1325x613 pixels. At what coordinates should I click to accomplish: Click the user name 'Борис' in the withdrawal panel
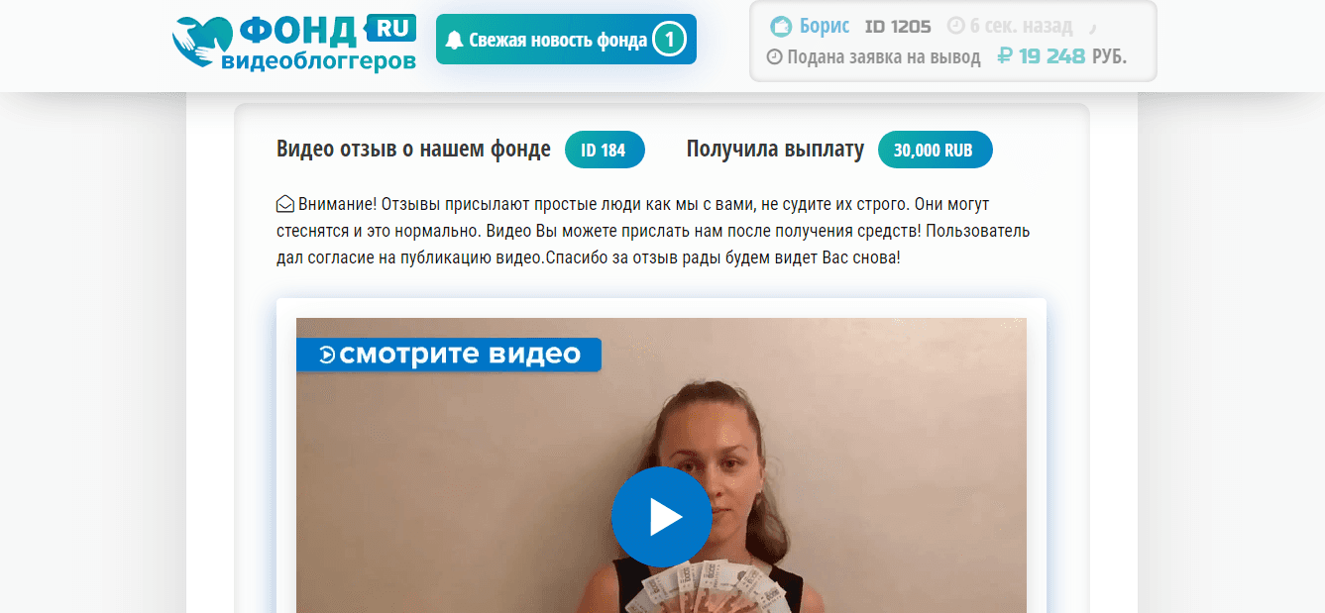click(x=825, y=27)
